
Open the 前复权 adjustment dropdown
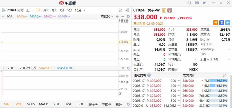click(x=107, y=16)
